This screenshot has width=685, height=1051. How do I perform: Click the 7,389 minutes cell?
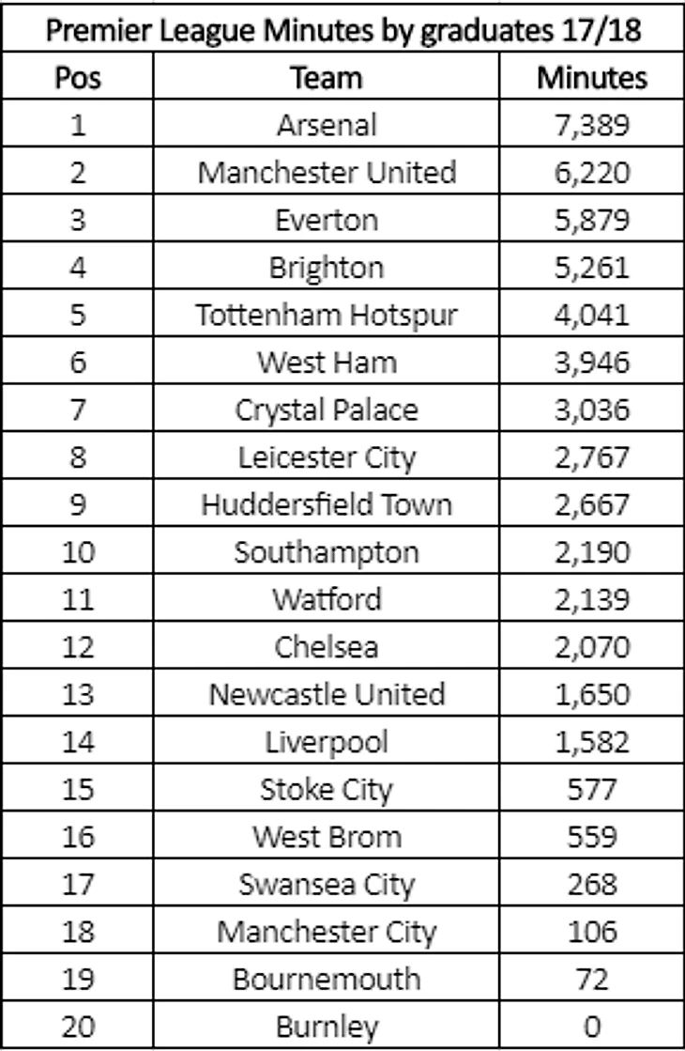click(x=592, y=126)
